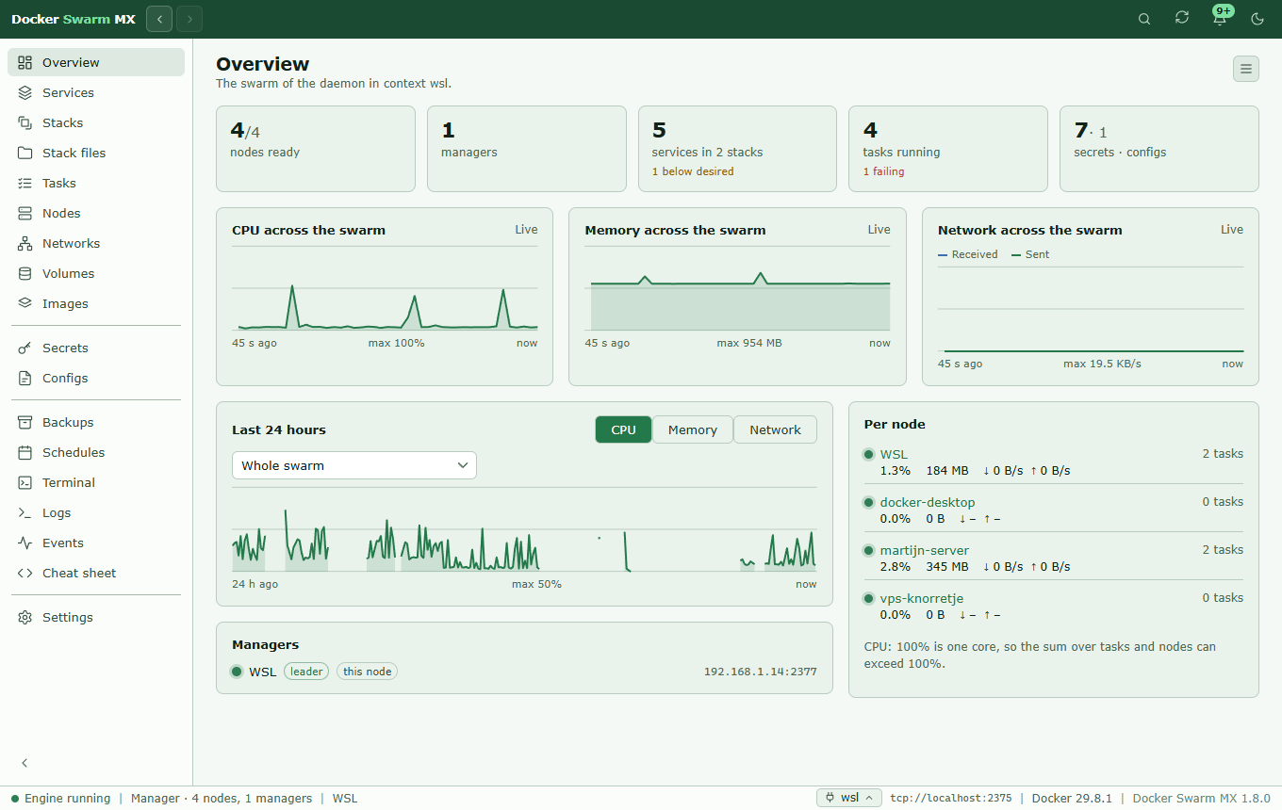Select the CPU tab in Last 24 hours
This screenshot has width=1282, height=810.
tap(623, 429)
